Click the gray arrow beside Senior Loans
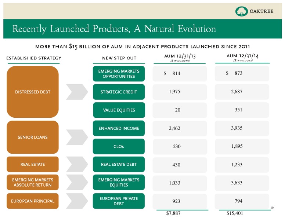Image resolution: width=285 pixels, height=220 pixels. click(77, 137)
